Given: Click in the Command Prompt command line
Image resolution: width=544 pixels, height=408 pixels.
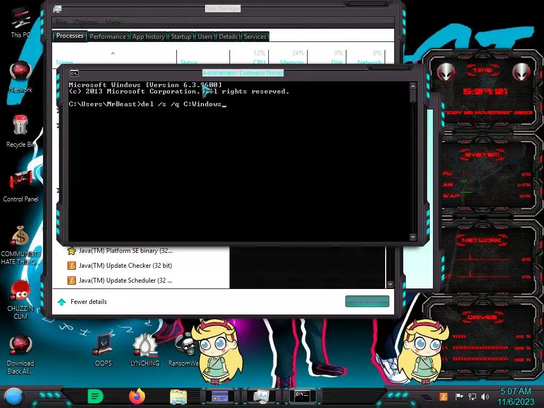Looking at the screenshot, I should 148,104.
